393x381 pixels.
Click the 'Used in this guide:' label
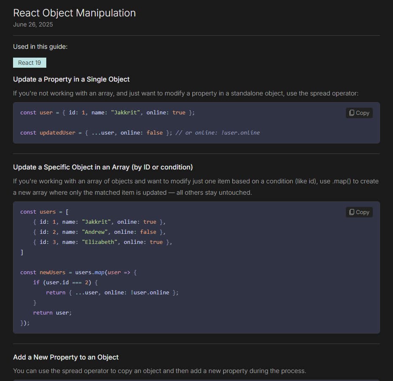[40, 47]
